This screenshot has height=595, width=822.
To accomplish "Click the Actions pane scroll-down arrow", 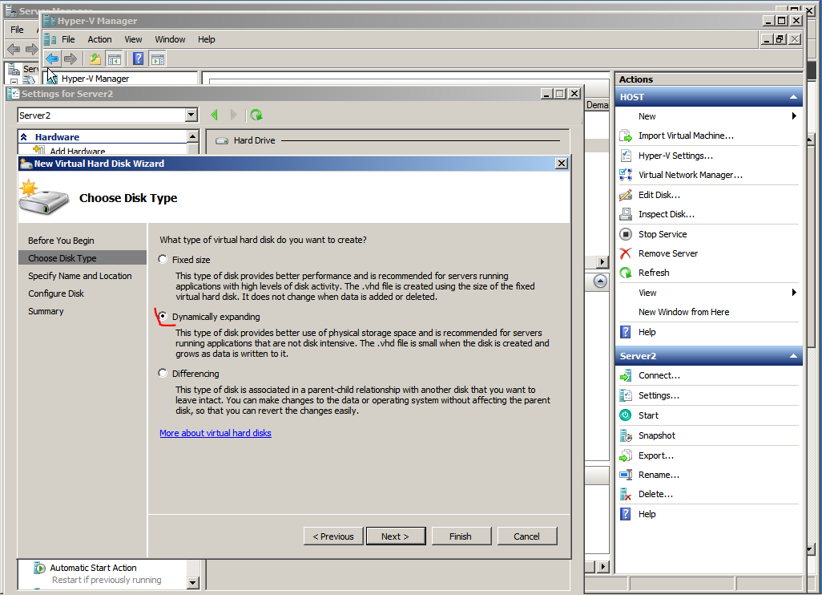I will pos(810,549).
